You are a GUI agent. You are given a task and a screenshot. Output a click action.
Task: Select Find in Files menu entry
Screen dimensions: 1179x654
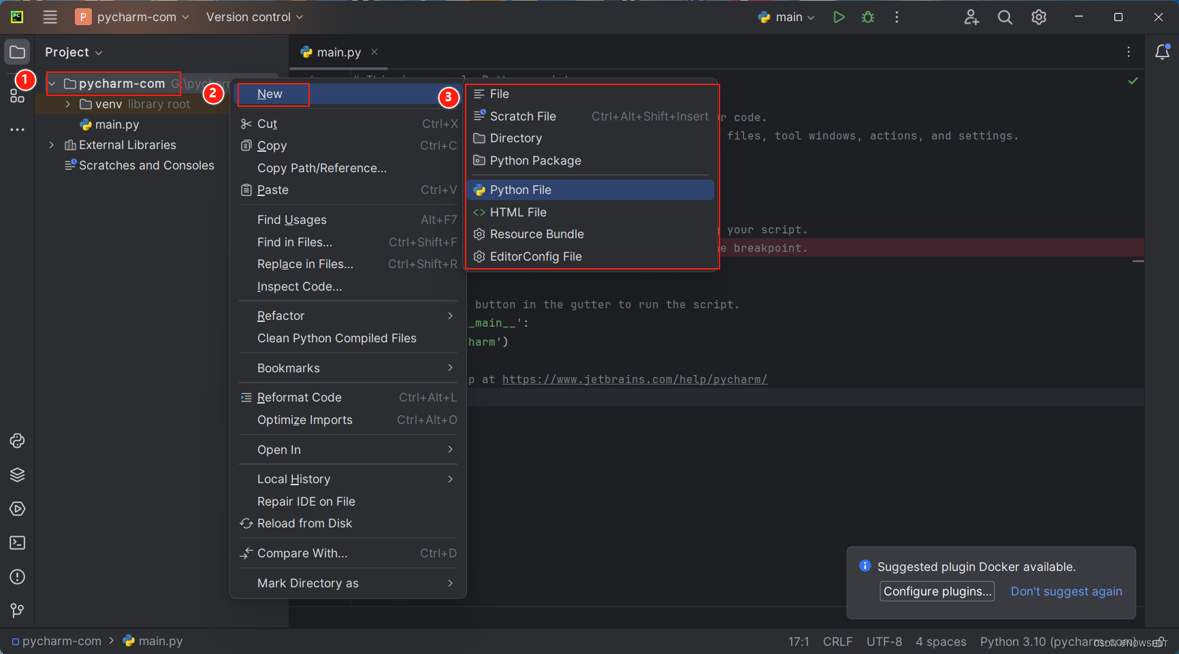click(x=348, y=242)
